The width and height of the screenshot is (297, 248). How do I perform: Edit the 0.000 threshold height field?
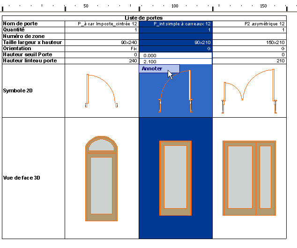point(176,55)
